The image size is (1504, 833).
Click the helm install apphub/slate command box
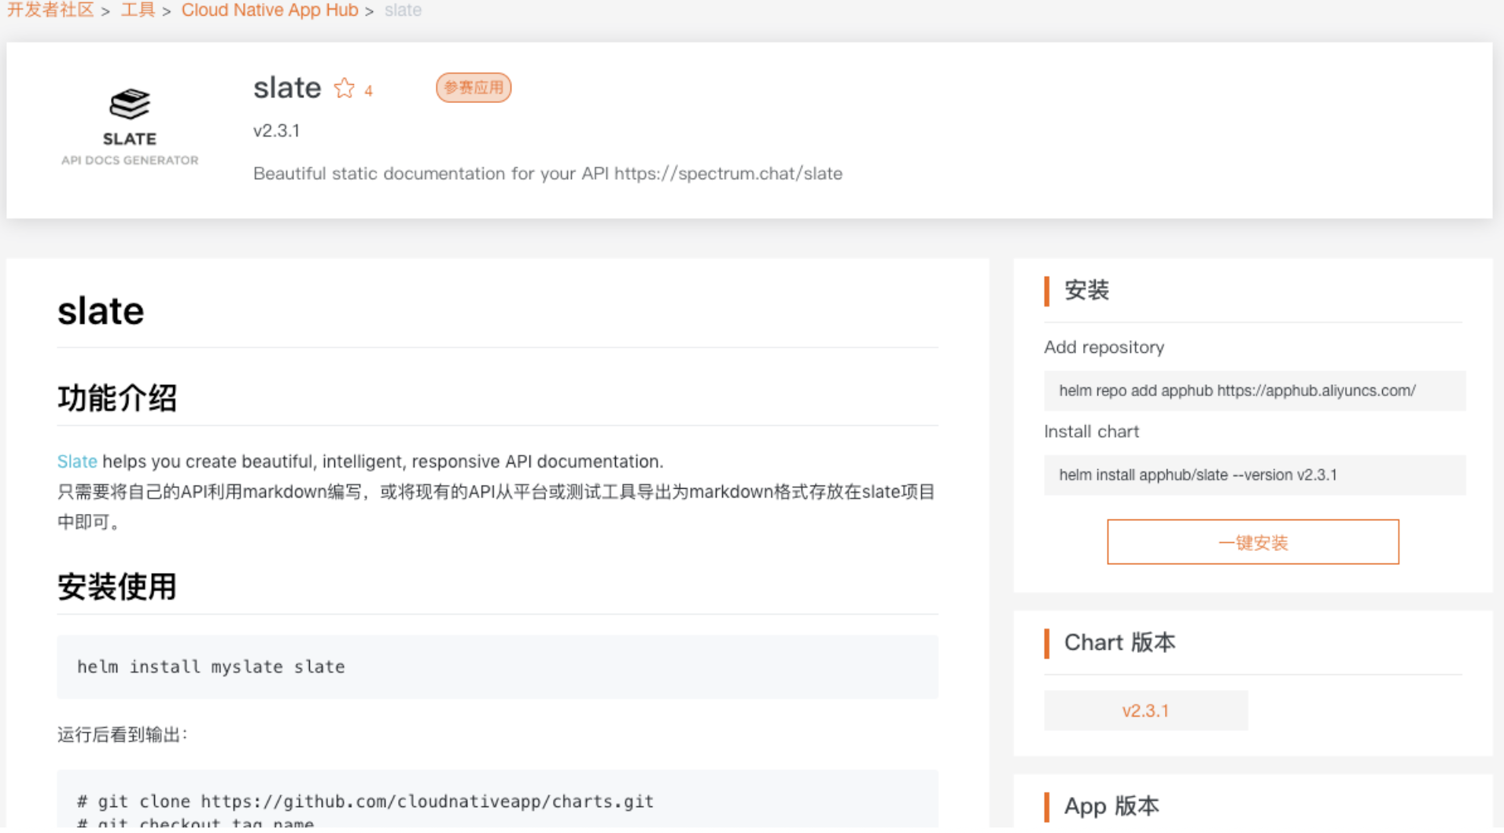[x=1254, y=475]
